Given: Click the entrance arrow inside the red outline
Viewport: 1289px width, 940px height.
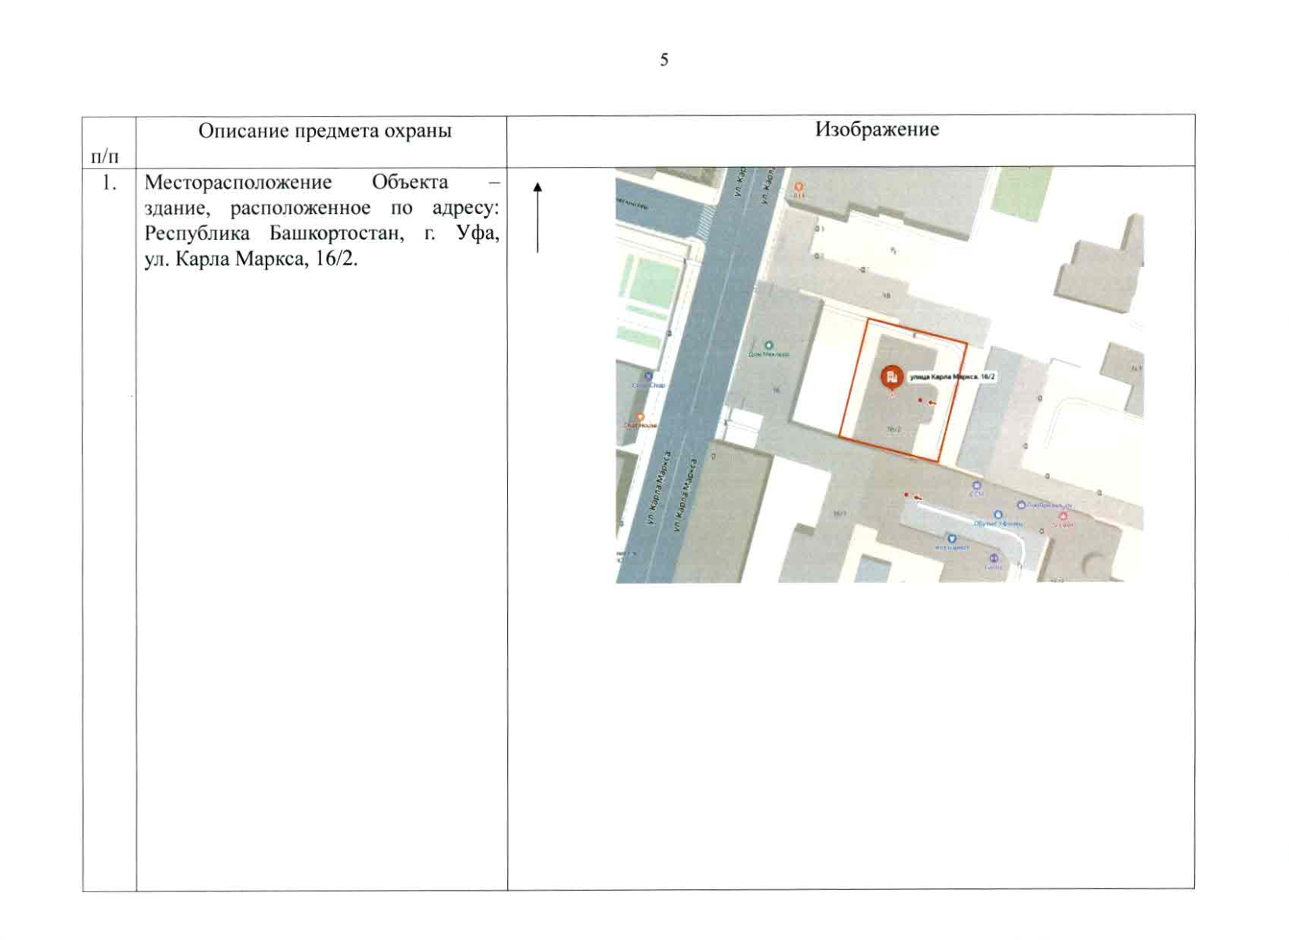Looking at the screenshot, I should (x=932, y=403).
